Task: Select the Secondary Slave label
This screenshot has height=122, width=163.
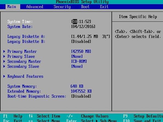Action: pyautogui.click(x=23, y=66)
